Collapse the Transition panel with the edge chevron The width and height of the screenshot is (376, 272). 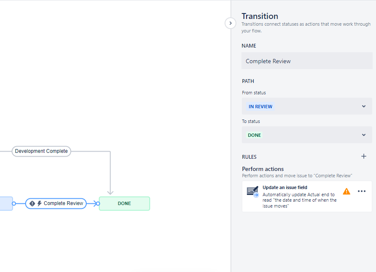pos(230,23)
